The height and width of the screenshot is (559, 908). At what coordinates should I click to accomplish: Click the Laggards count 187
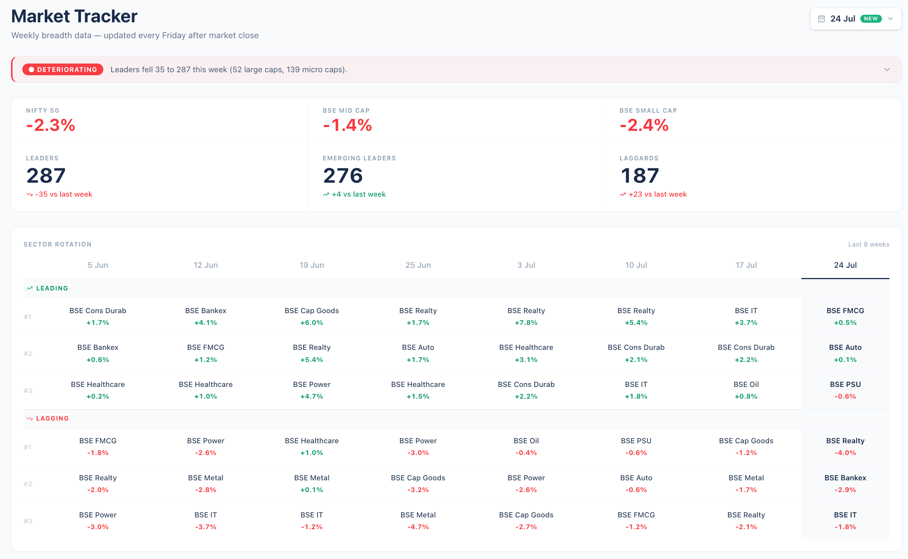pyautogui.click(x=640, y=175)
